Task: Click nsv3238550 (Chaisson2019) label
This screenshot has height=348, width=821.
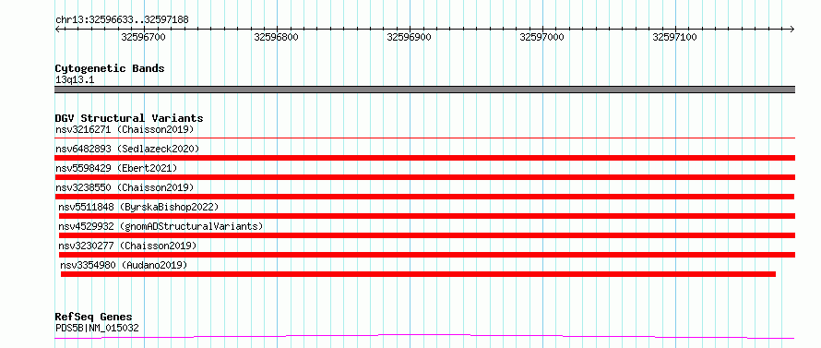Action: pyautogui.click(x=125, y=187)
